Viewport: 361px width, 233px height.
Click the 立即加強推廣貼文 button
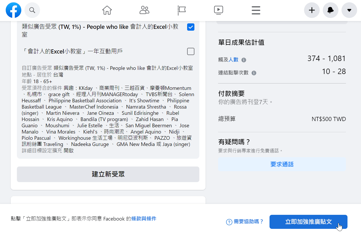309,222
